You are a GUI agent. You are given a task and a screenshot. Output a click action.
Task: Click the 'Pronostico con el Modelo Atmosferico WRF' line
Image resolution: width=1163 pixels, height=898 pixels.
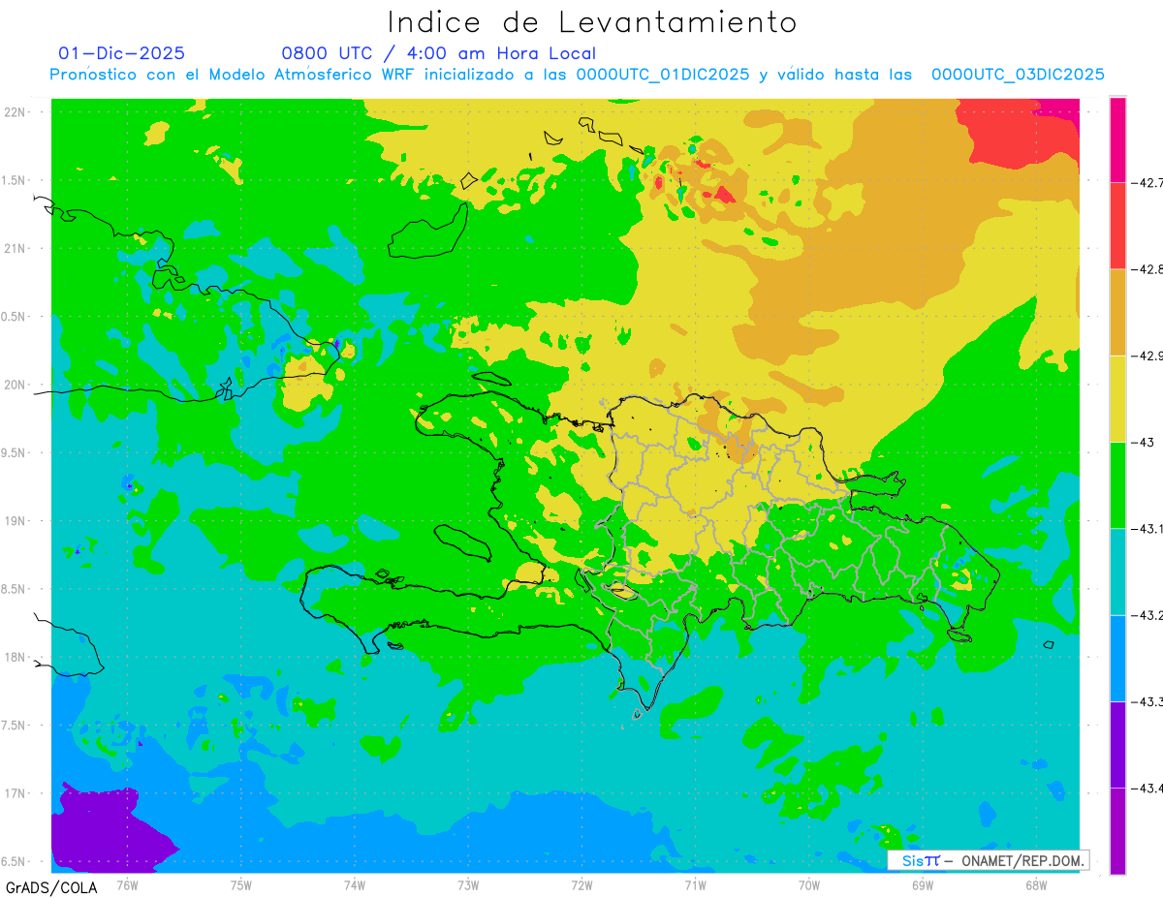pyautogui.click(x=577, y=75)
